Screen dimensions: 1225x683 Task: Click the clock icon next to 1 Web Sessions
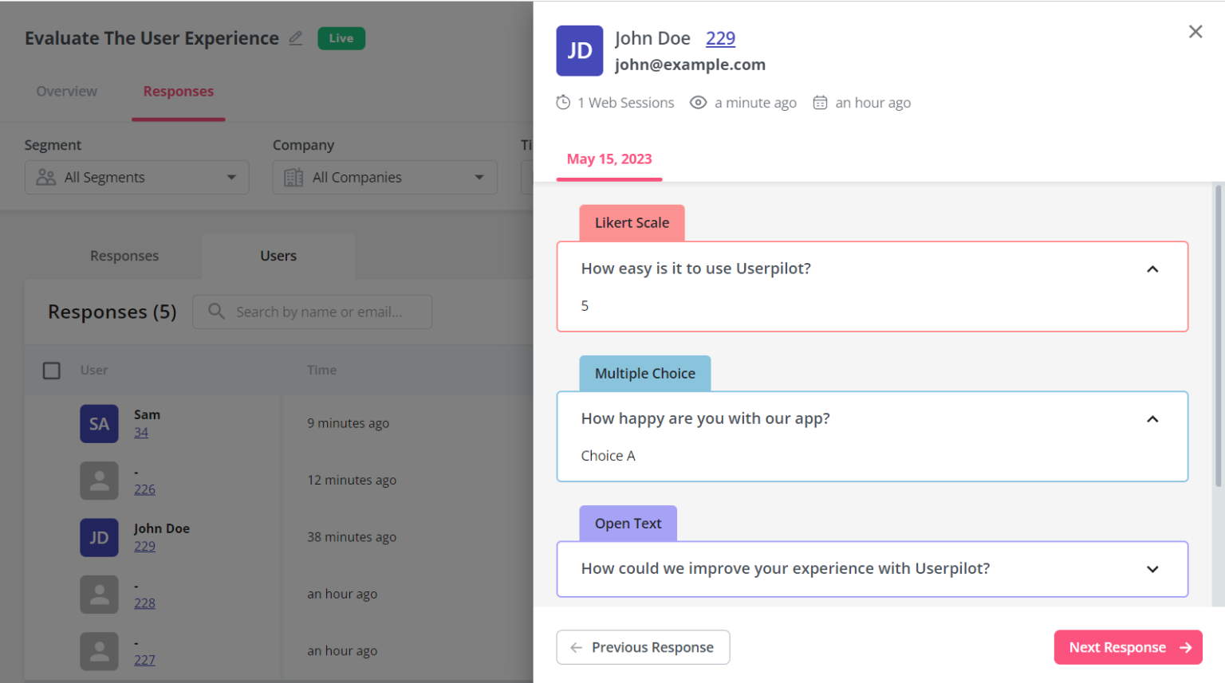point(562,102)
